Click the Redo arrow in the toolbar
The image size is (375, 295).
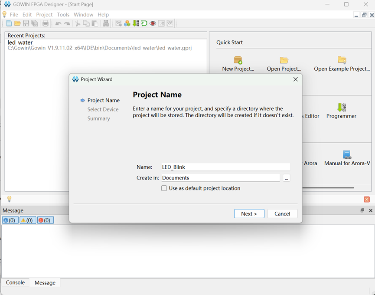[x=67, y=23]
